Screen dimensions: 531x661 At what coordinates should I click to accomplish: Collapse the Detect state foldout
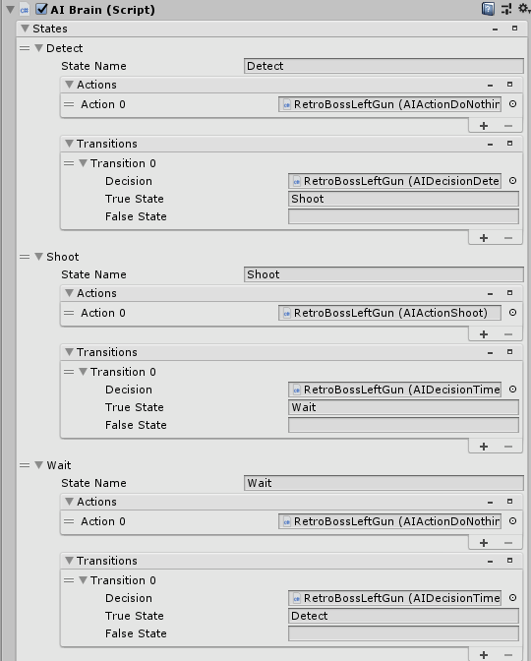click(x=38, y=48)
